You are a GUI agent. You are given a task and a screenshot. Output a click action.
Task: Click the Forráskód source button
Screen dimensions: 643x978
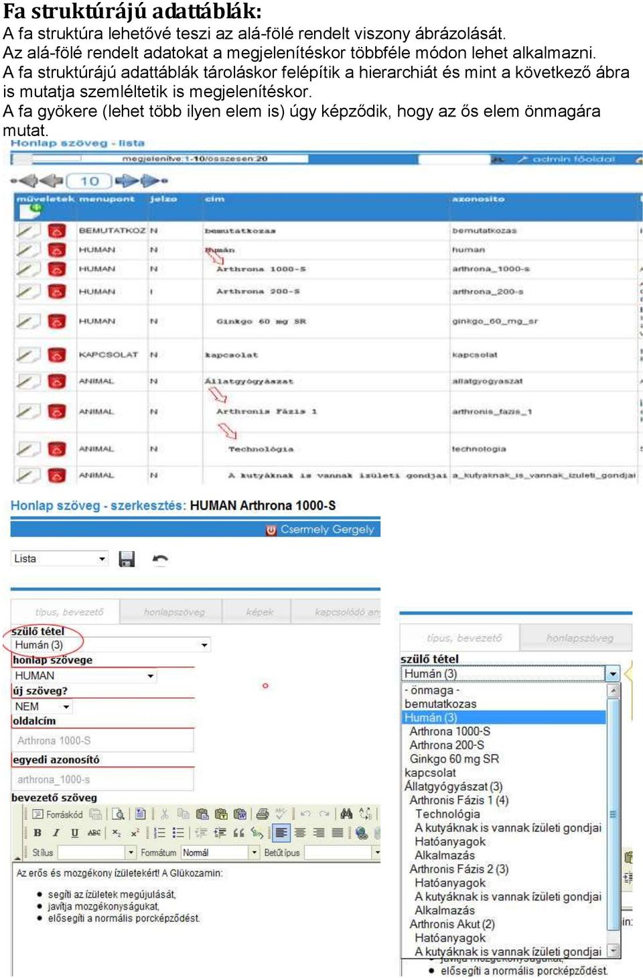point(58,814)
